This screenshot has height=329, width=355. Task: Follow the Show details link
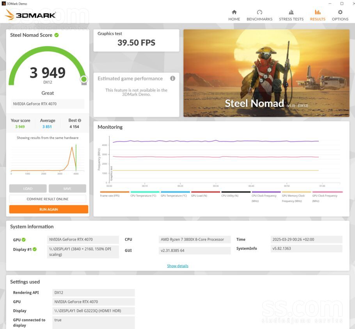point(178,266)
